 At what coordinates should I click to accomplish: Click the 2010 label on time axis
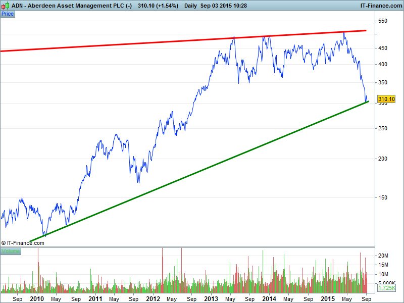[x=37, y=299]
